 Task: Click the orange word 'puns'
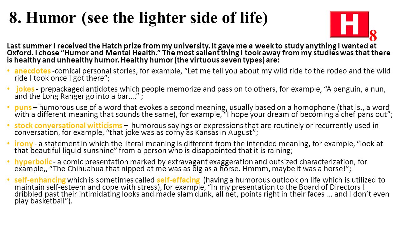point(23,107)
